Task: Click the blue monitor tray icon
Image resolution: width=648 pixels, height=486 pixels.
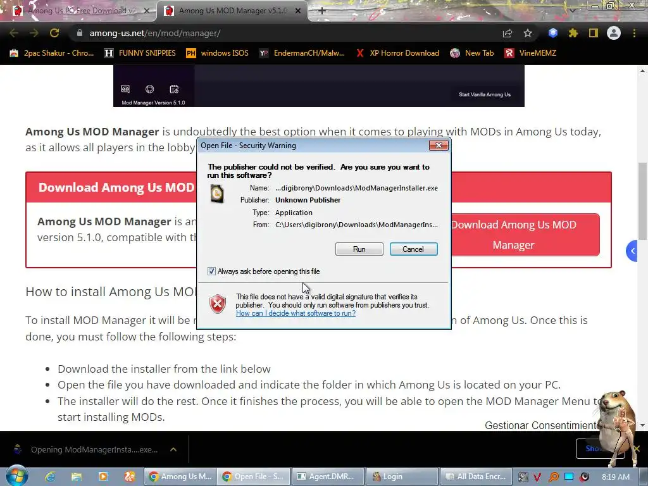Action: 569,477
